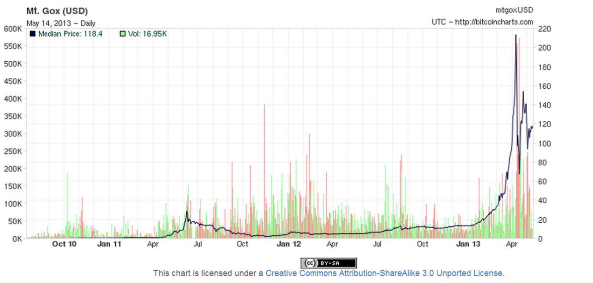Click the '50K' volume axis label
The height and width of the screenshot is (283, 593).
coord(15,221)
